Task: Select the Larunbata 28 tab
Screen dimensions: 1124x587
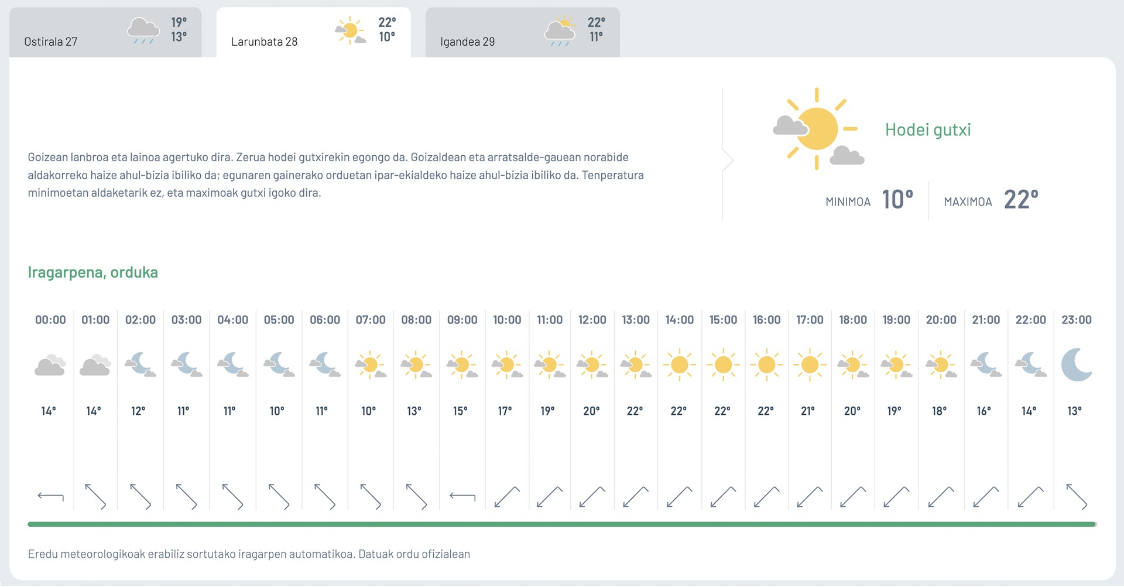Action: tap(313, 32)
